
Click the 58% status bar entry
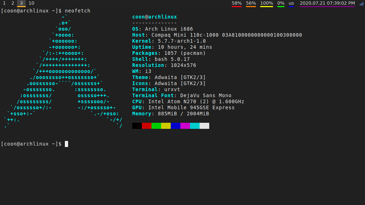(x=237, y=3)
